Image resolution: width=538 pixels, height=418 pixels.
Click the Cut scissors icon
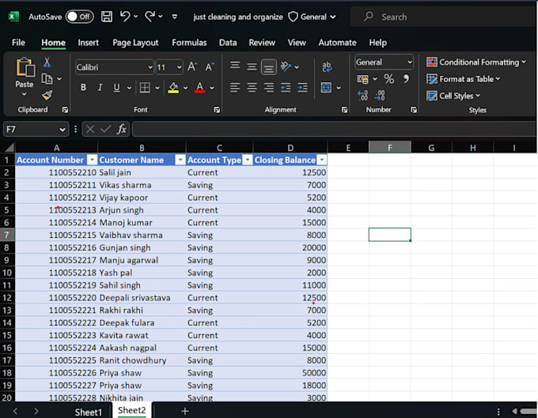[47, 62]
